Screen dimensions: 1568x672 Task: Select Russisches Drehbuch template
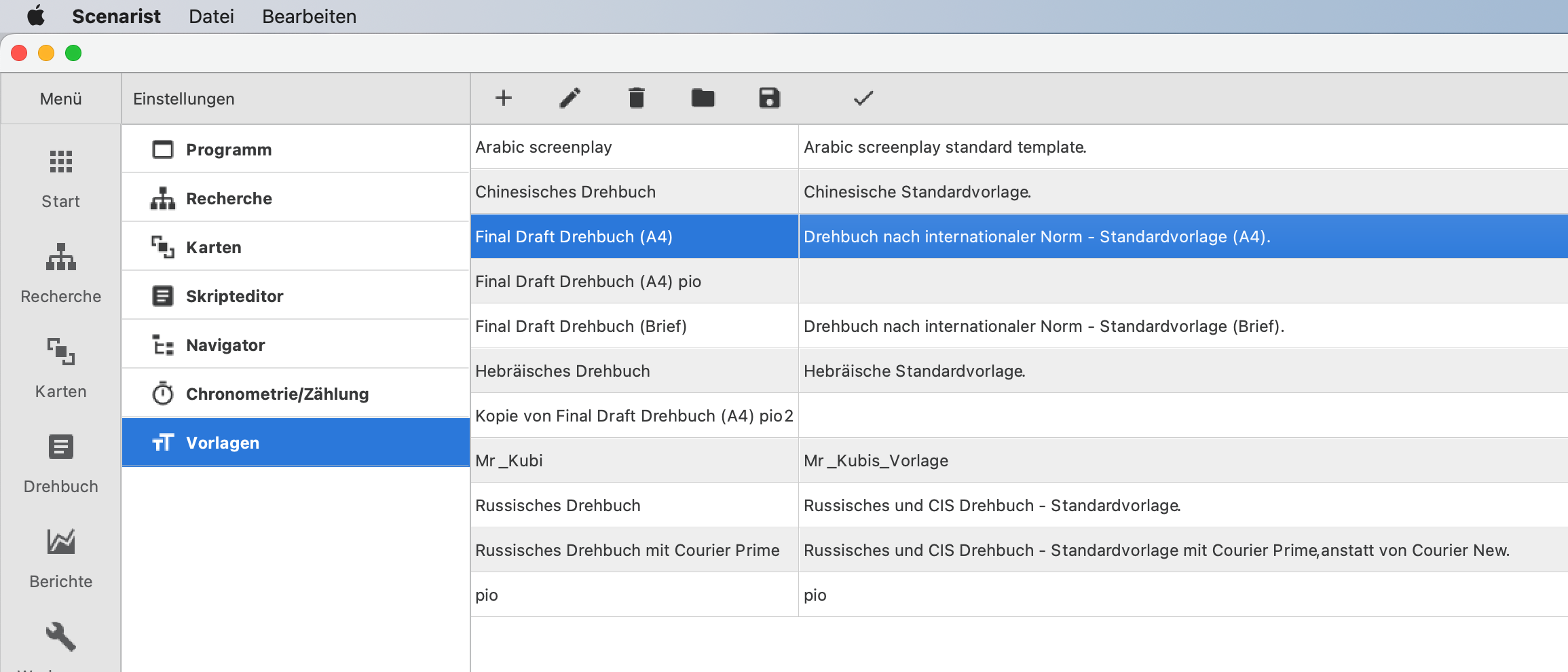634,506
